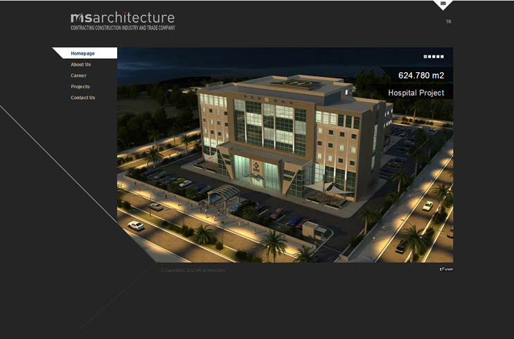Click the MS Architecture logo
This screenshot has width=514, height=339.
click(123, 18)
